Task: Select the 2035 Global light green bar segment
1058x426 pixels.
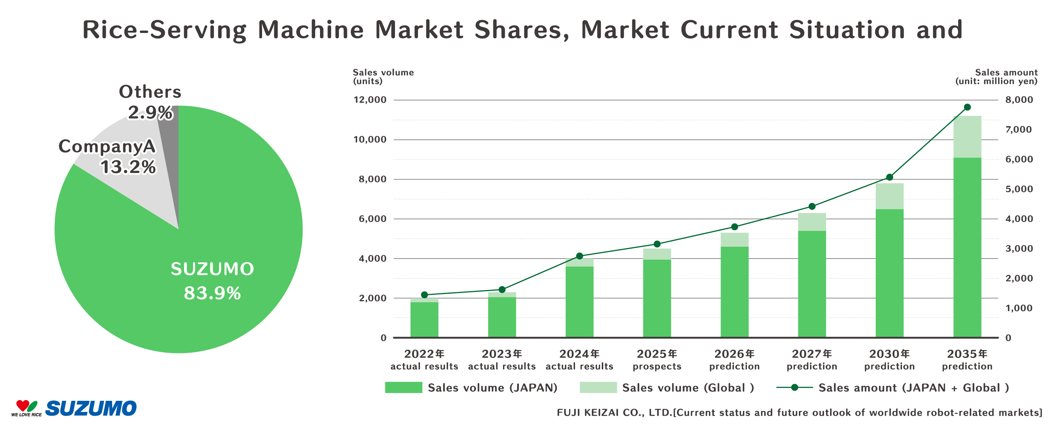Action: point(967,137)
